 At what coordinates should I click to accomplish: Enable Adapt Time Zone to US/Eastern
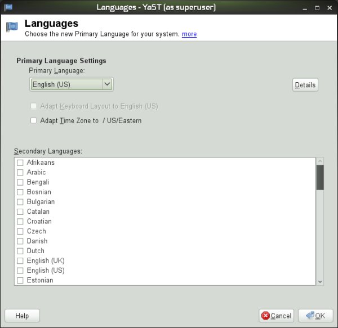point(34,120)
